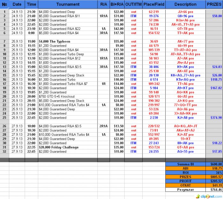Select place/field cell 219/997
This screenshot has width=223, height=199.
(154, 105)
